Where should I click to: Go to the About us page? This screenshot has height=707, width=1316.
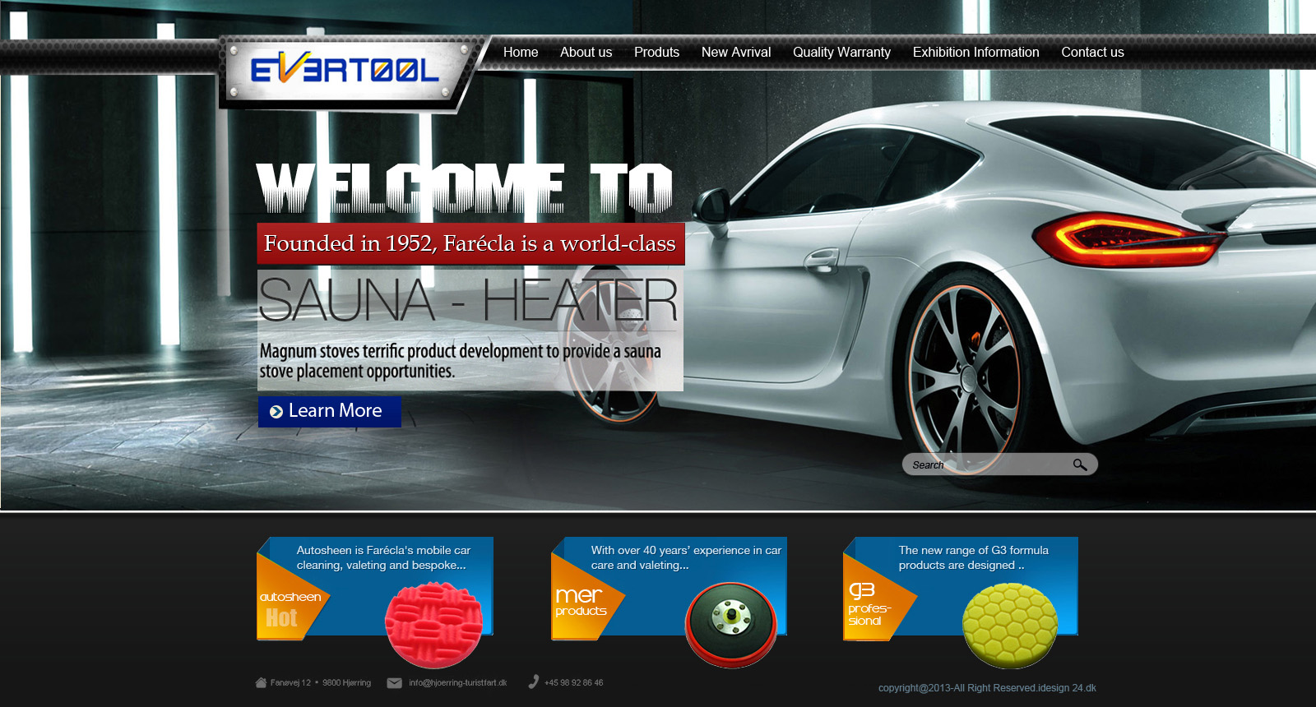click(586, 52)
